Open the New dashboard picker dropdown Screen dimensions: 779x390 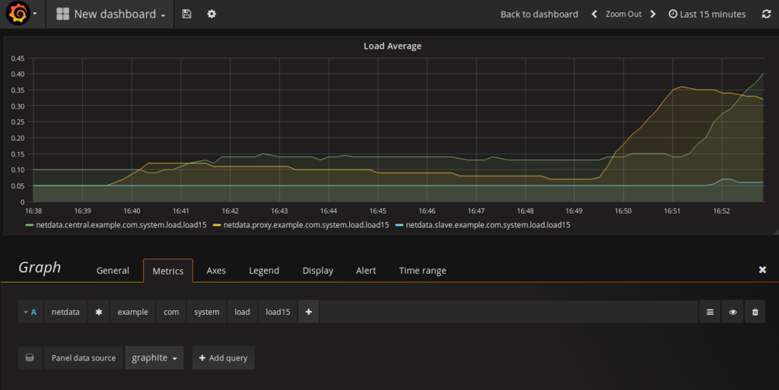pyautogui.click(x=110, y=14)
